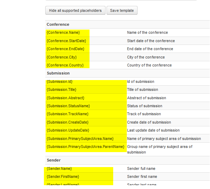210x189 pixels.
Task: Choose the {Submission.TrackName} placeholder
Action: [68, 114]
